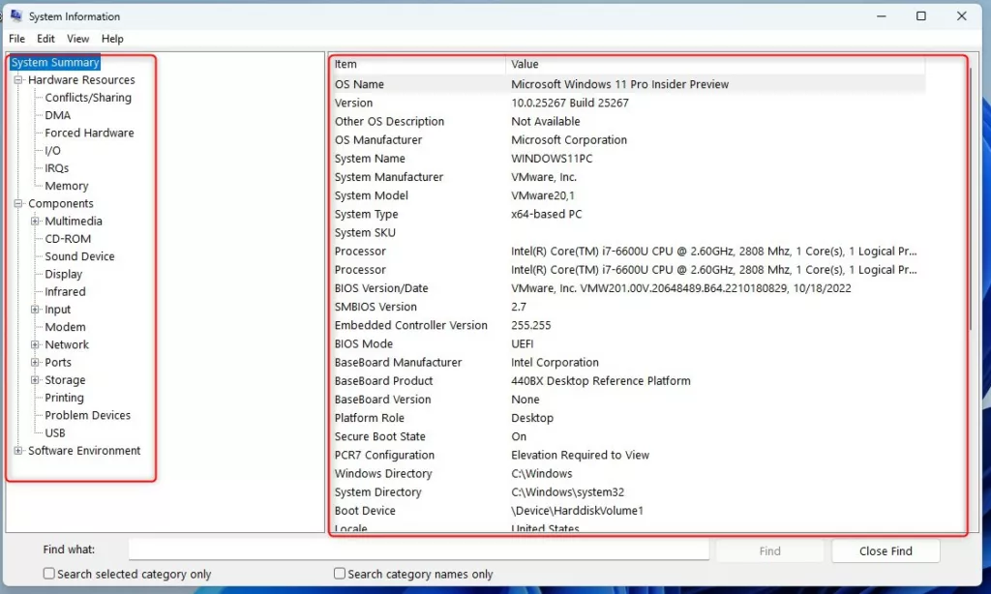Select the Secure Boot State row
Screen dimensions: 991x594
pyautogui.click(x=628, y=436)
